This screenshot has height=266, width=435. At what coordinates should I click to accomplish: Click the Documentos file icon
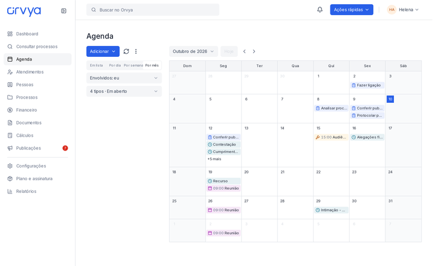coord(10,123)
